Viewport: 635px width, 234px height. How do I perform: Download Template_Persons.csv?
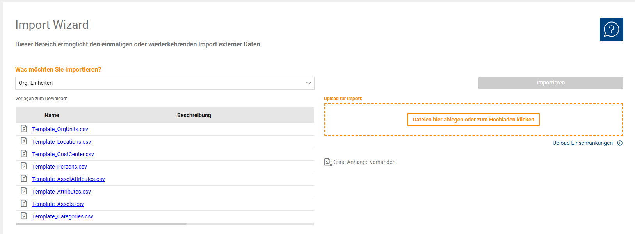coord(59,167)
